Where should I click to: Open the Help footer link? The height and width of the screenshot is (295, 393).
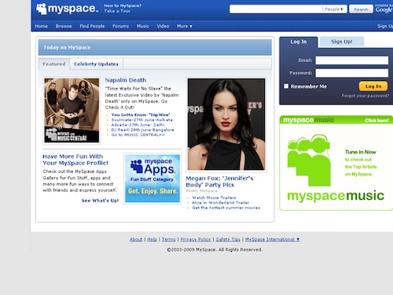[x=152, y=239]
